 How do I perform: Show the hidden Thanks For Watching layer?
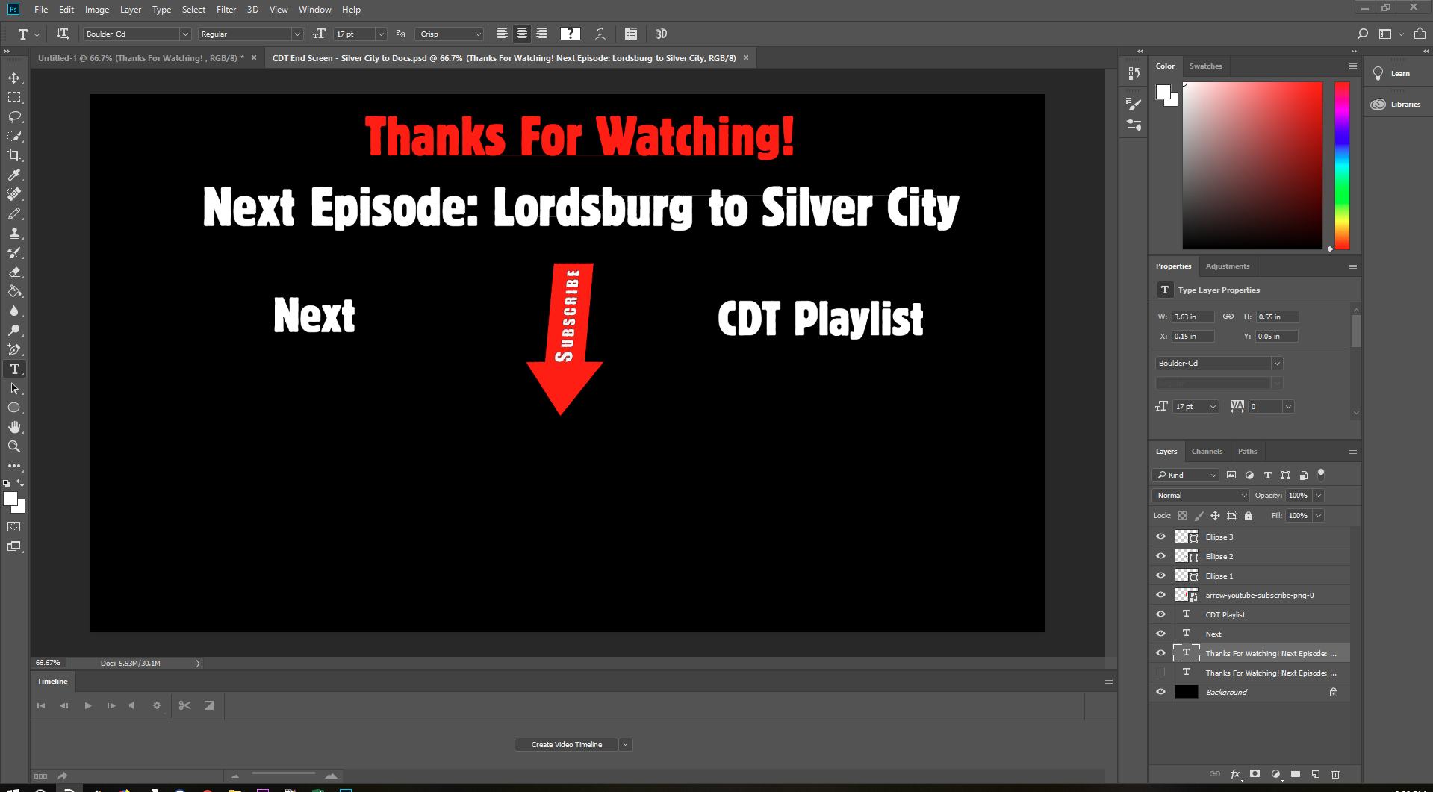tap(1160, 673)
